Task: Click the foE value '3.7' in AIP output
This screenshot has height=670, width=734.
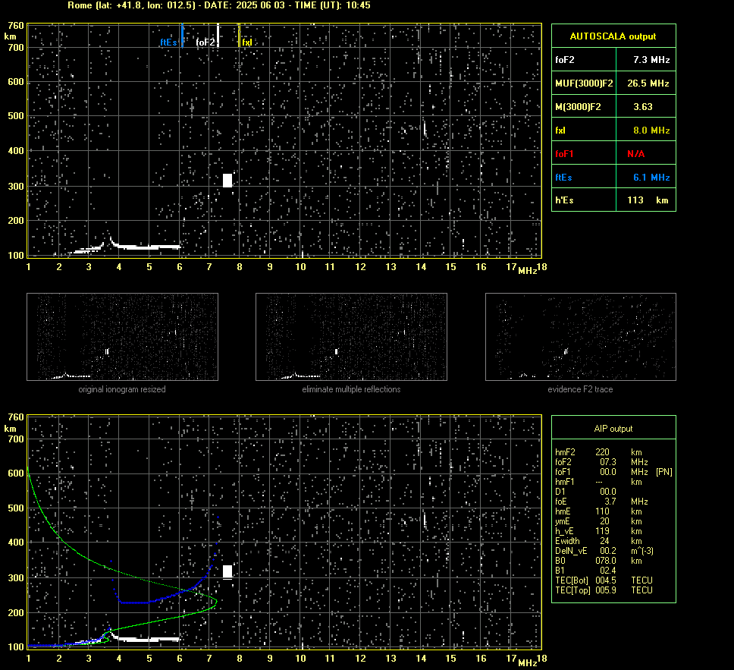Action: click(x=610, y=502)
